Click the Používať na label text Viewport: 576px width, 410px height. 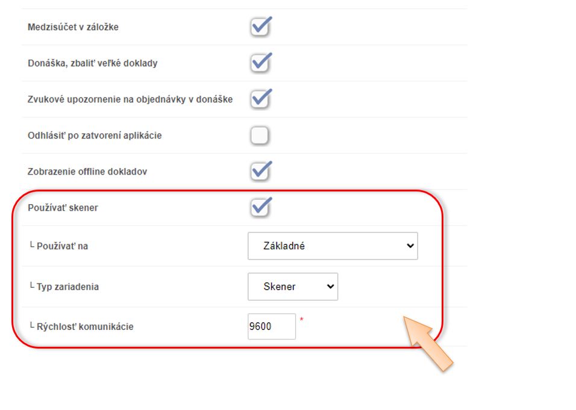62,246
